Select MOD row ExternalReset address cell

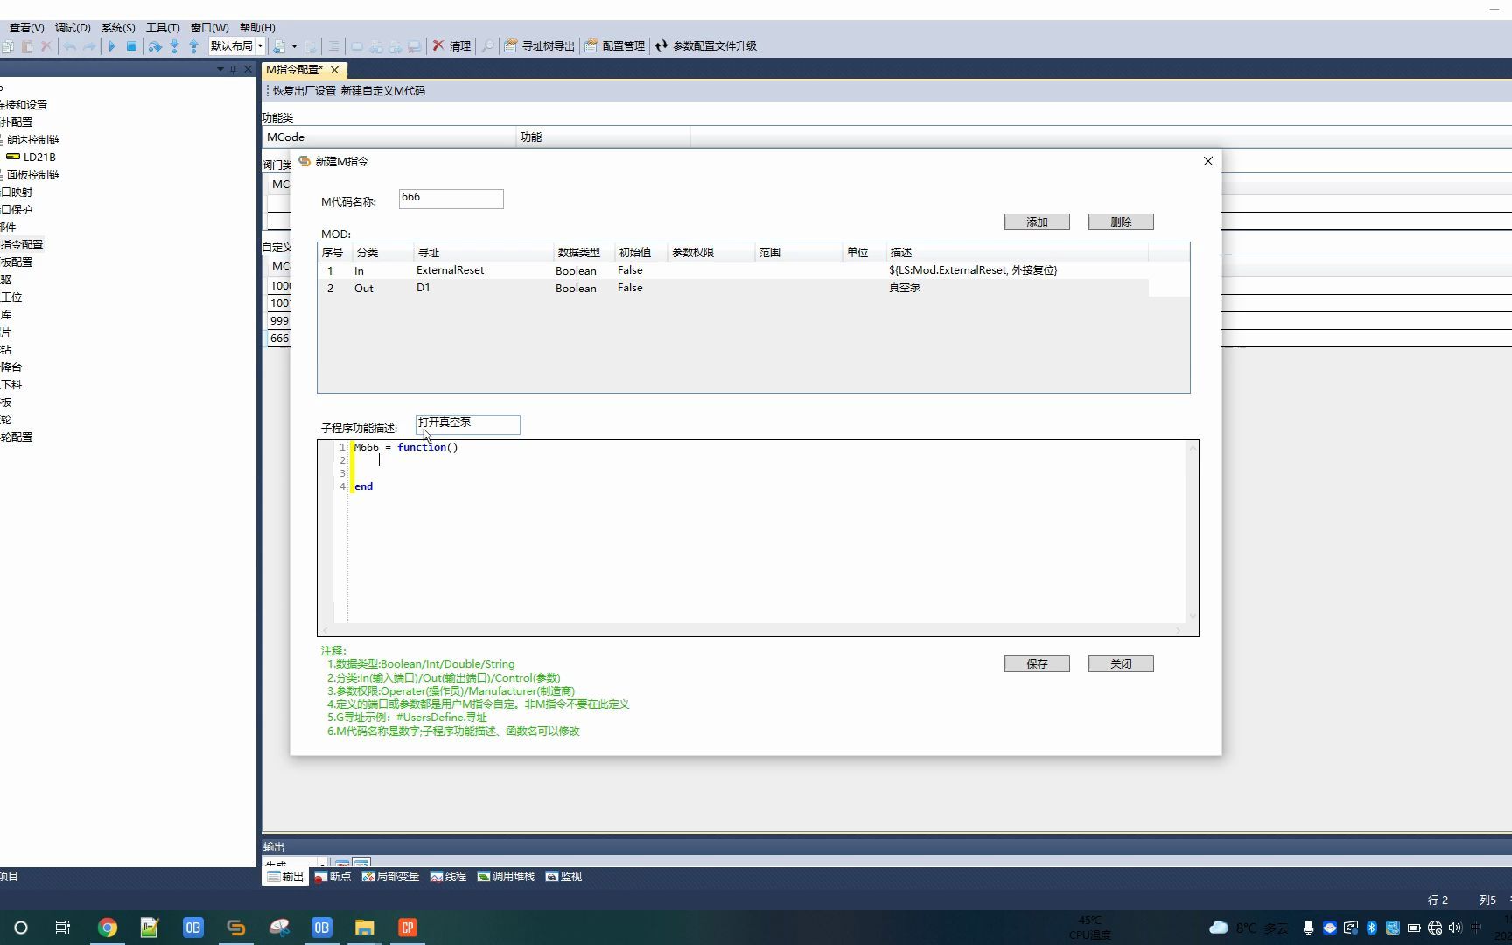(483, 270)
